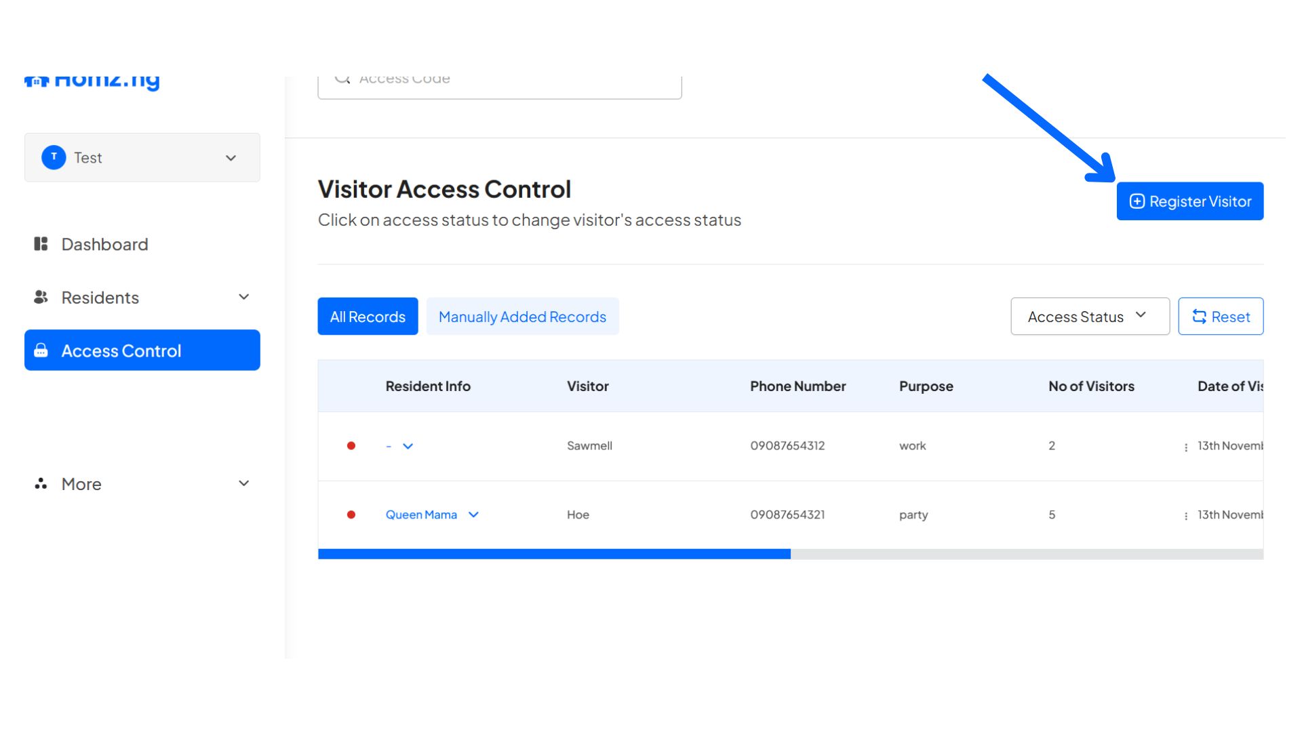
Task: Click the red status dot beside Sawmell
Action: tap(352, 446)
